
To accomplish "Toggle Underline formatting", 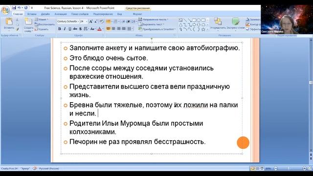I will (70, 29).
